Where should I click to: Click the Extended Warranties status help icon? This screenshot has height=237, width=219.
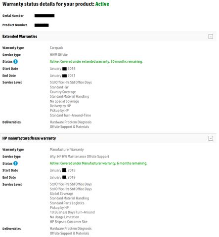(x=15, y=62)
